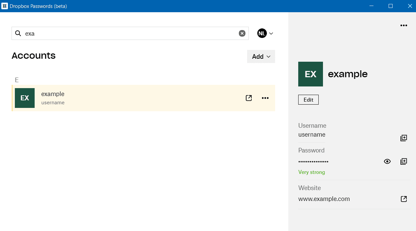Open the NL profile avatar menu
Image resolution: width=416 pixels, height=231 pixels.
pos(262,33)
